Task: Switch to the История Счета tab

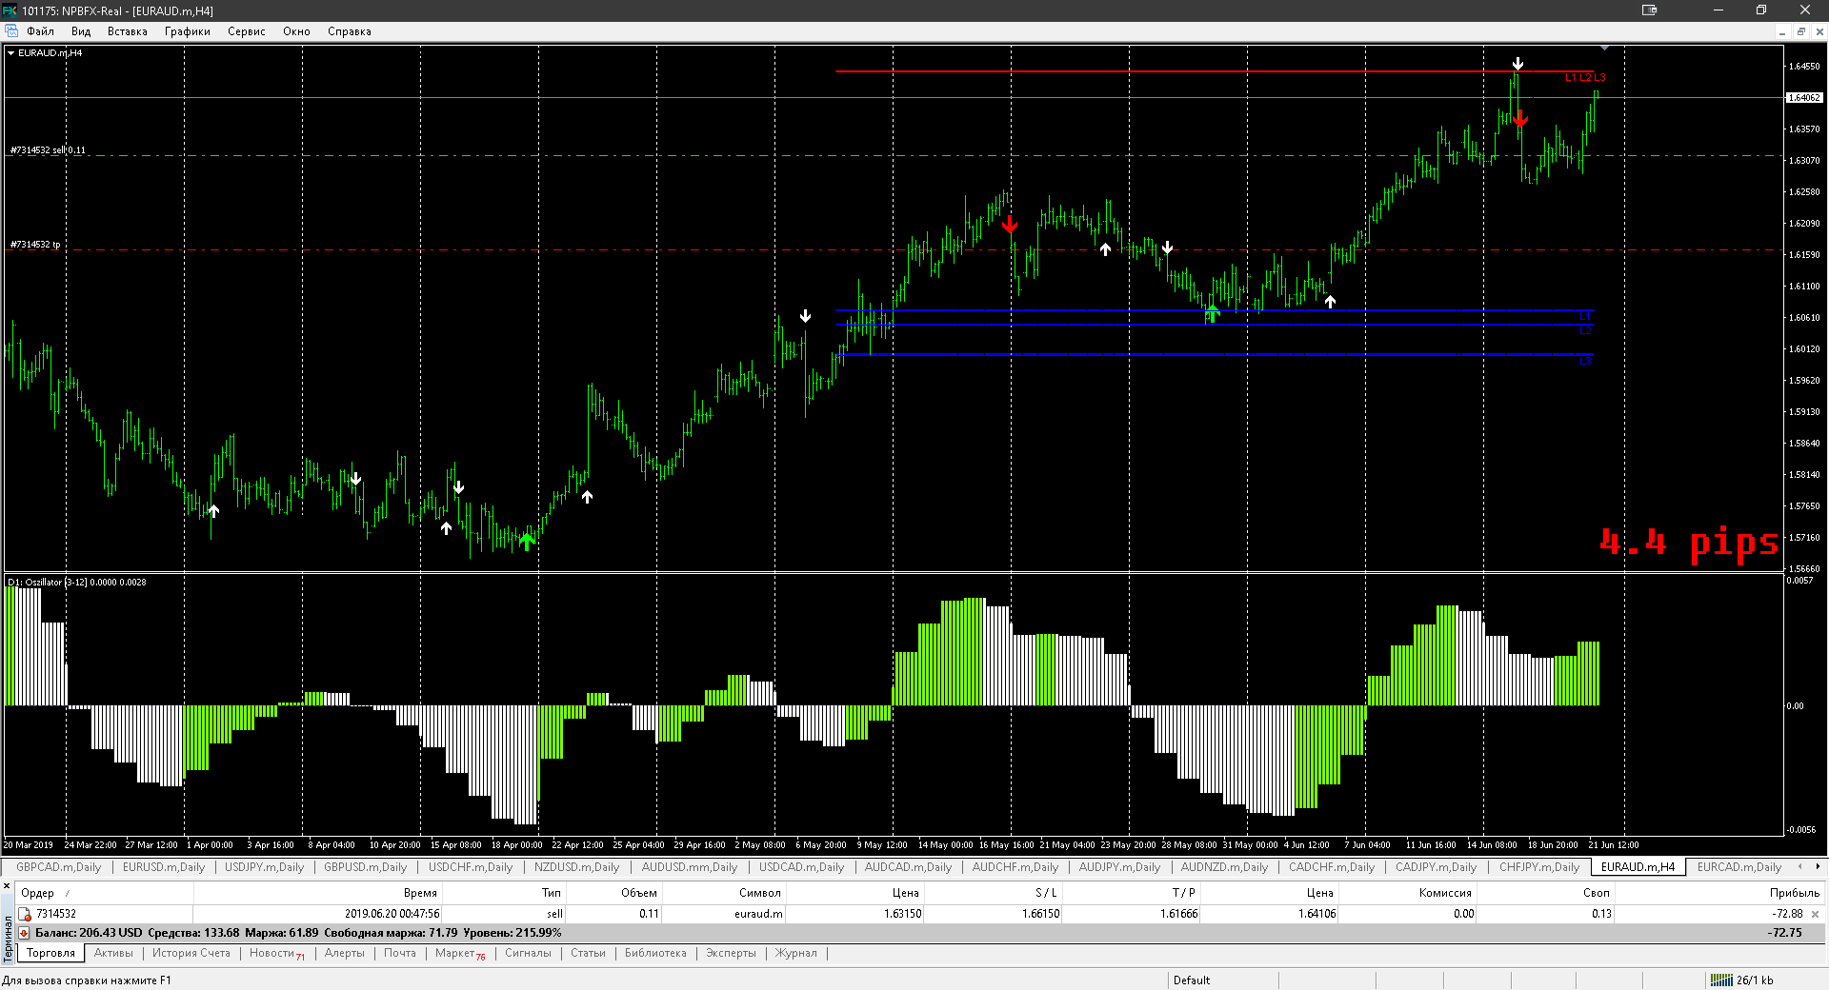Action: coord(191,953)
